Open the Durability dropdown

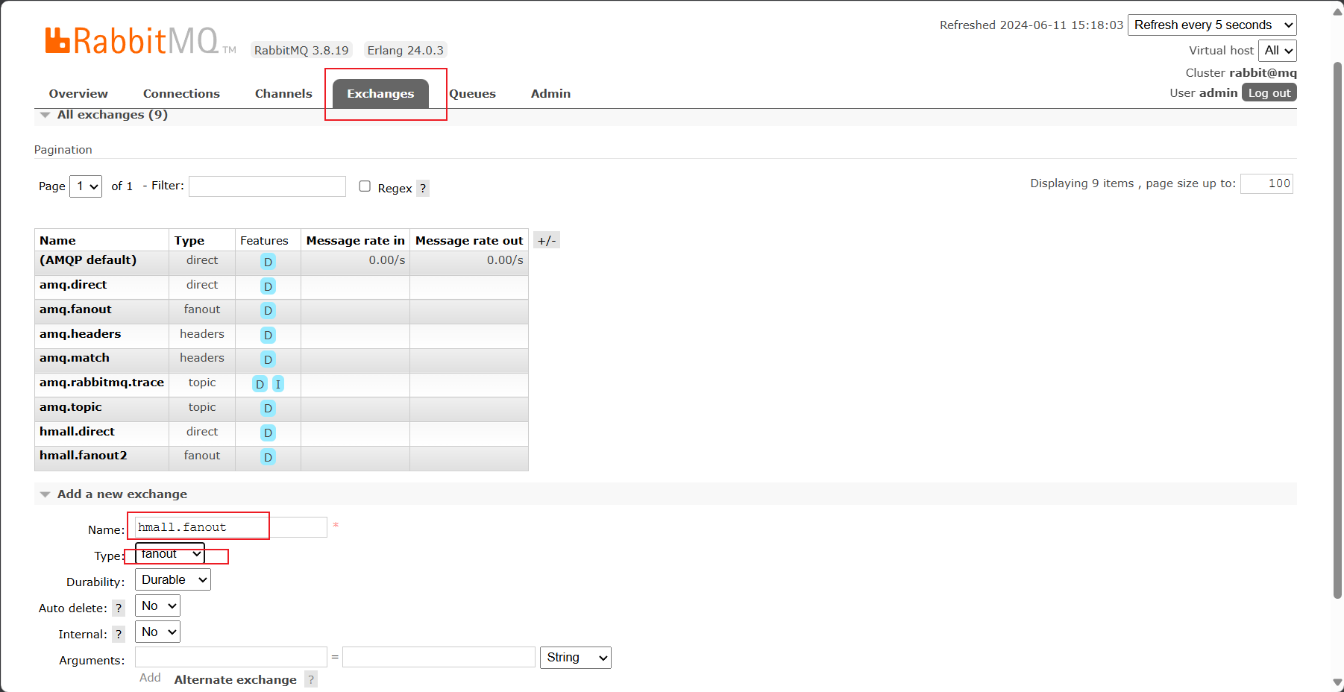[172, 580]
